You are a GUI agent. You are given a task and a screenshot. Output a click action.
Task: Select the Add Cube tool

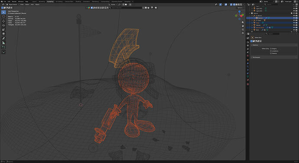point(3,48)
